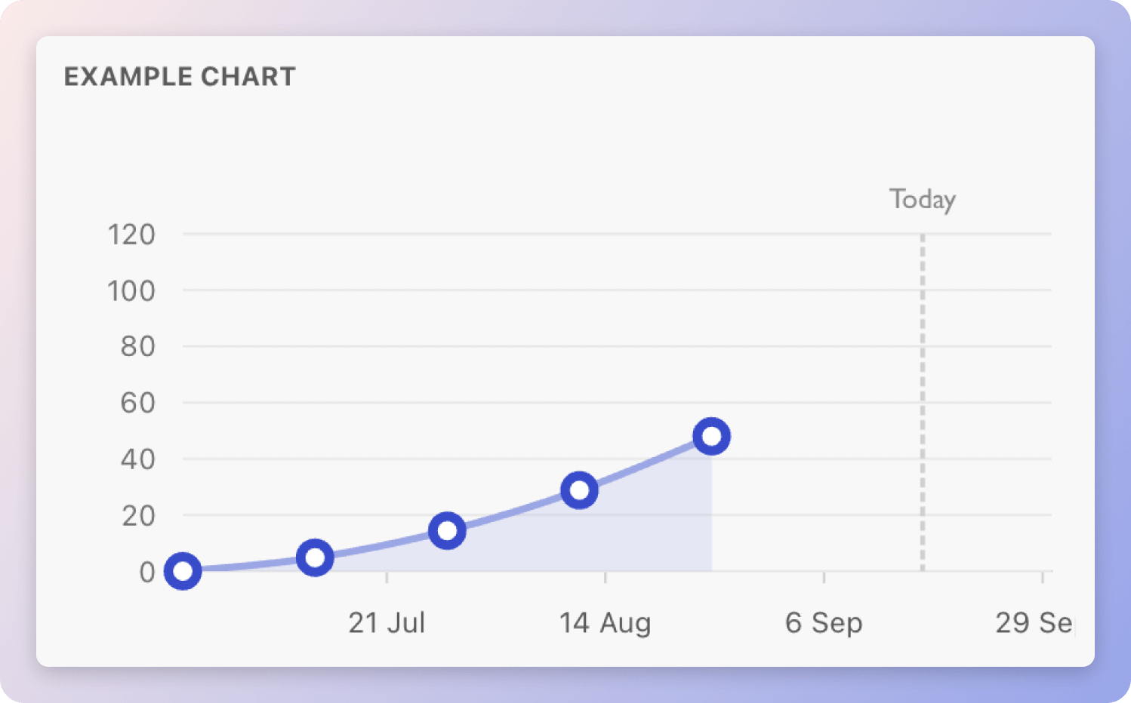Click the cut-off 29 Sep axis label
This screenshot has width=1131, height=703.
1033,623
